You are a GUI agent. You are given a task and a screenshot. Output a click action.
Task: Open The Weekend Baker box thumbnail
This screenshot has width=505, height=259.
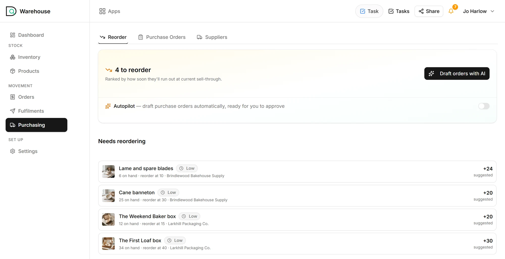pos(108,219)
